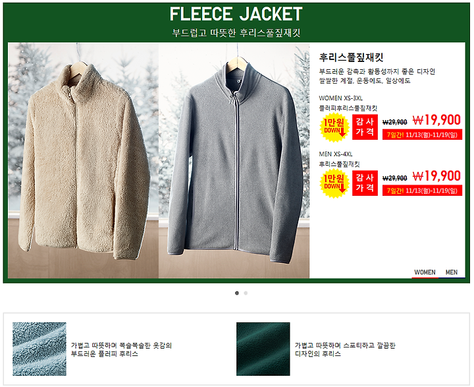Click the women's yellow 1만원 DOWN badge
474x387 pixels.
click(334, 127)
